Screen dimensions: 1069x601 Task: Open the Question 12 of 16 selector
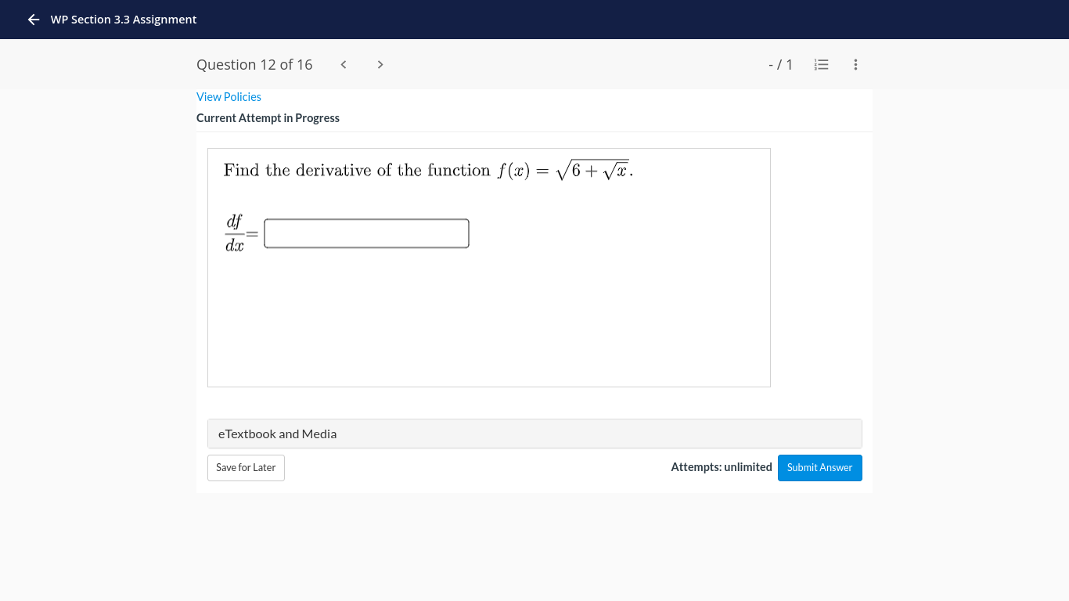point(254,64)
